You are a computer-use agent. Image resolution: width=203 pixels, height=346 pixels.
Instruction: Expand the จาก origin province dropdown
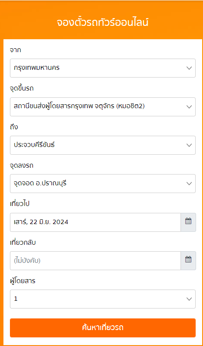click(103, 68)
